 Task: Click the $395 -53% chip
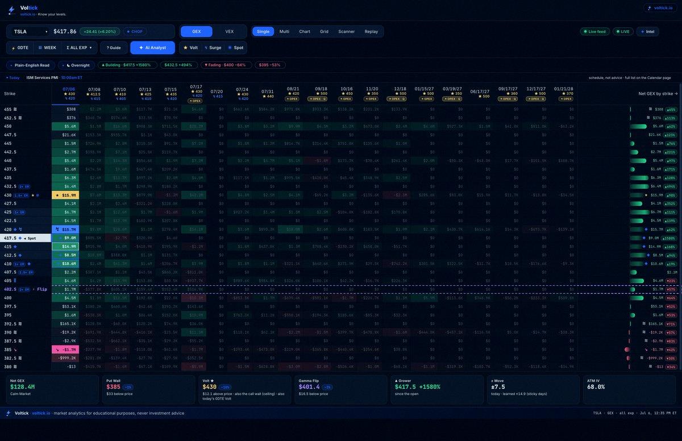tap(269, 65)
